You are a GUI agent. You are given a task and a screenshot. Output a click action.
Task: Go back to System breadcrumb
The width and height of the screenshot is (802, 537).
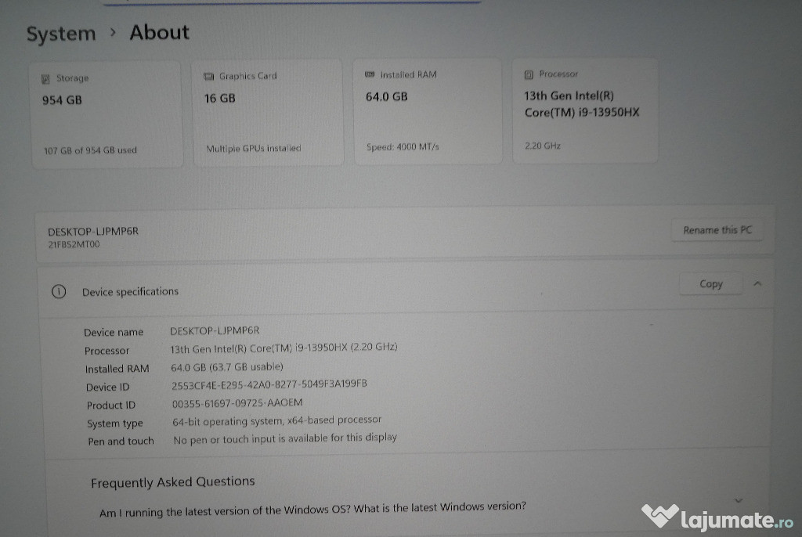pyautogui.click(x=61, y=34)
